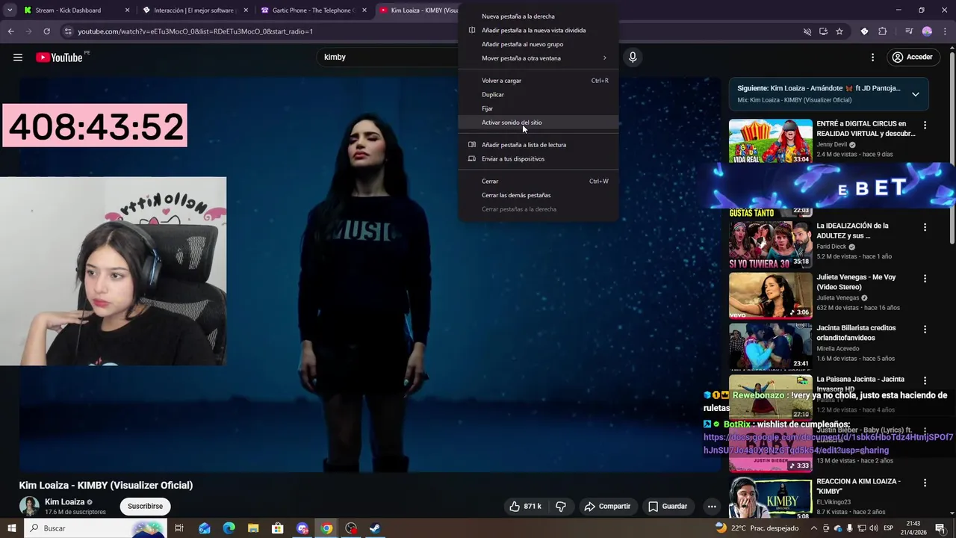Collapse the Siguiente mix playlist panel
The height and width of the screenshot is (538, 956).
[x=916, y=94]
